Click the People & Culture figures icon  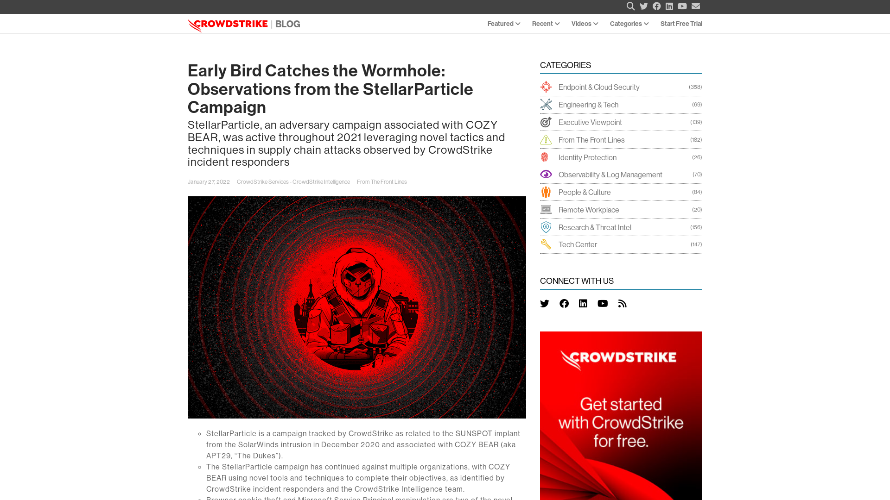pyautogui.click(x=546, y=192)
